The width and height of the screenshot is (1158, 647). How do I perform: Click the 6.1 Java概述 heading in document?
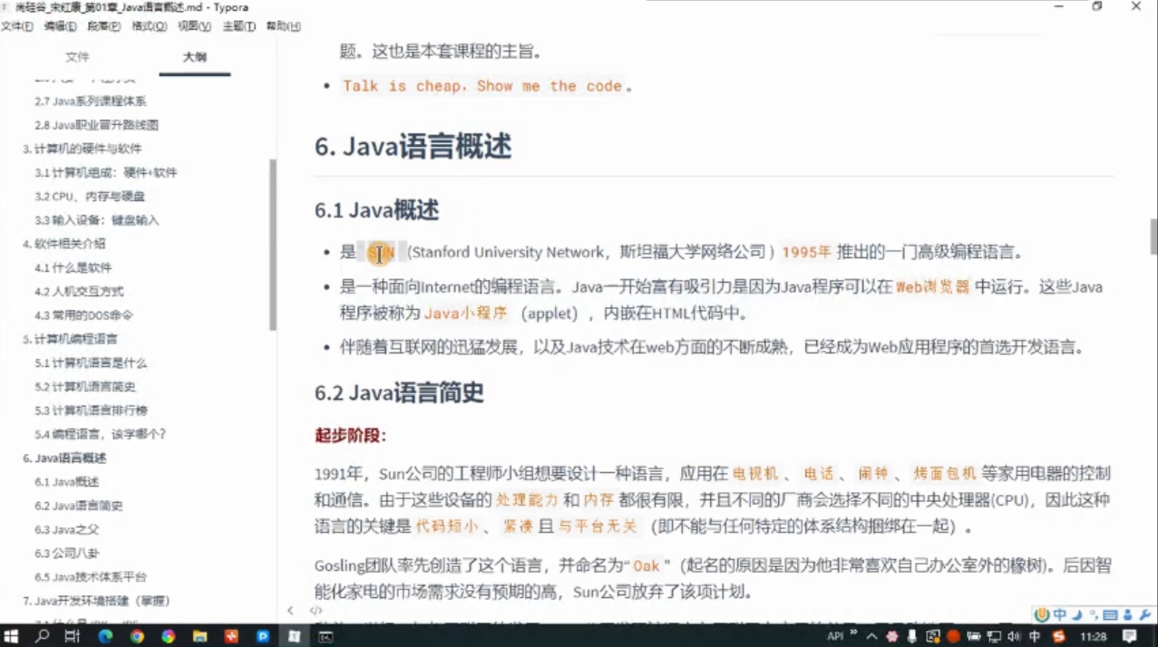pos(376,210)
